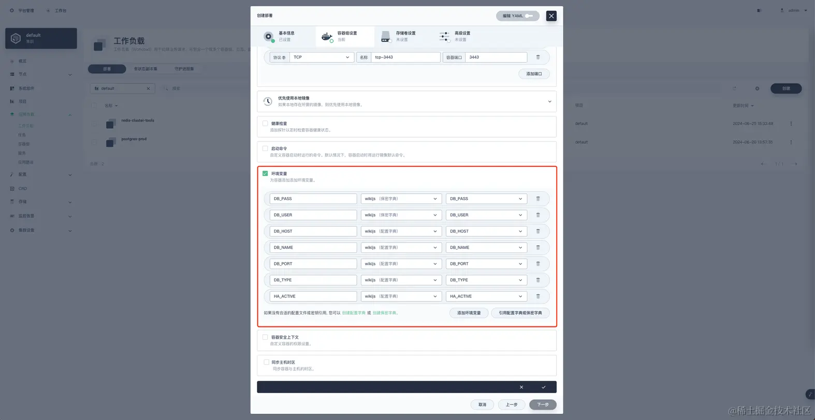Image resolution: width=815 pixels, height=420 pixels.
Task: Click the refresh icon above workload table
Action: [x=734, y=88]
